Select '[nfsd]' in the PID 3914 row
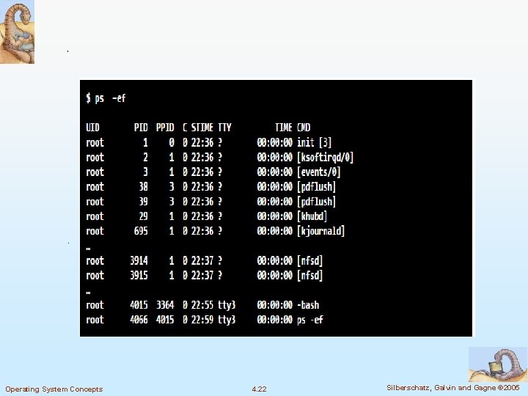 [309, 260]
